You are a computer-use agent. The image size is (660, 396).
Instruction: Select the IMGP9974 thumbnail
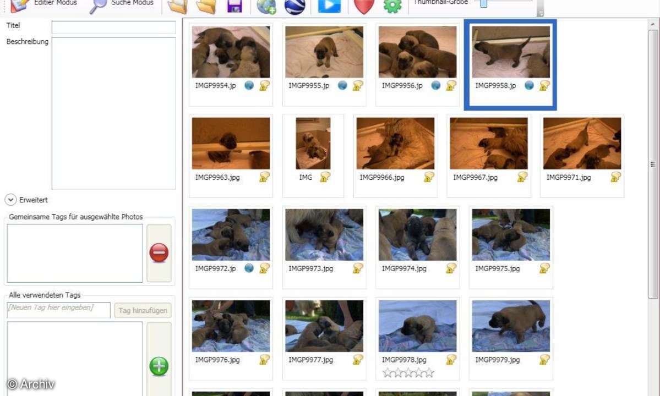coord(418,234)
